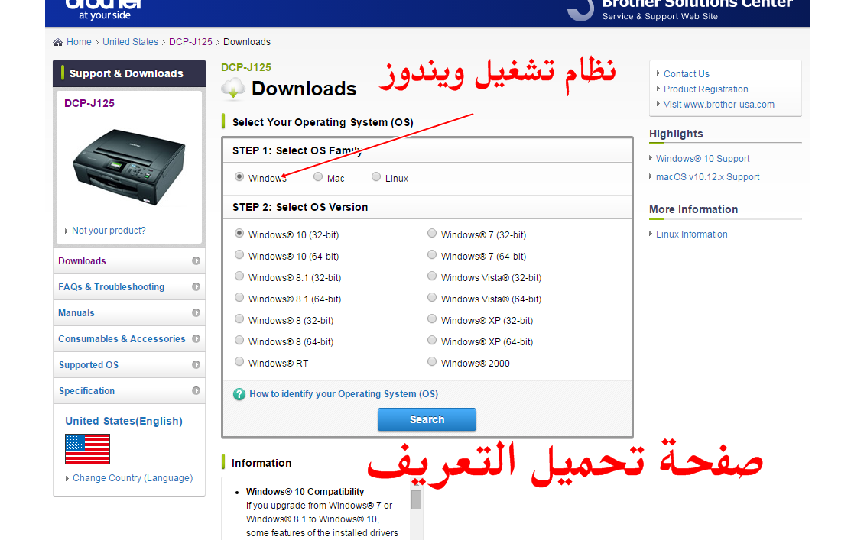Go to Home breadcrumb link
The image size is (851, 540).
click(x=79, y=42)
